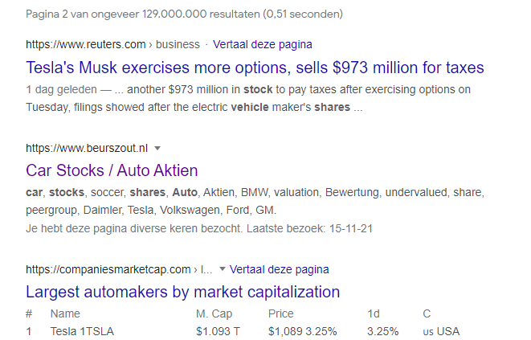The height and width of the screenshot is (340, 531).
Task: Open the Car Stocks / Auto Aktien result
Action: point(112,170)
